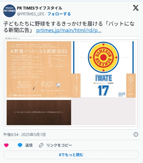Click the chain link icon
The width and height of the screenshot is (143, 163).
[41, 145]
